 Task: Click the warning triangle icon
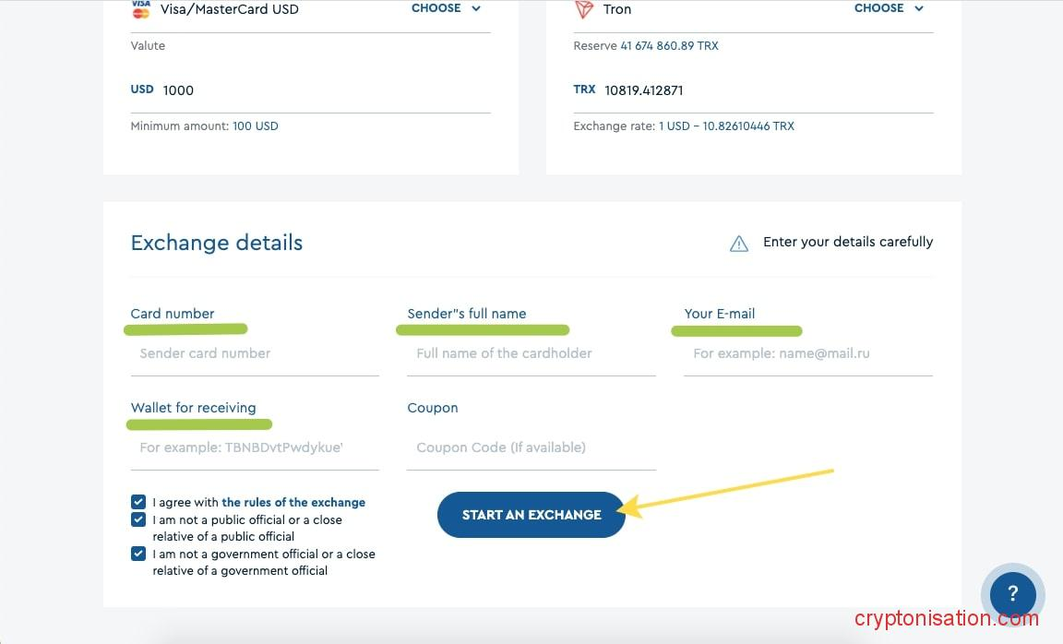point(738,244)
